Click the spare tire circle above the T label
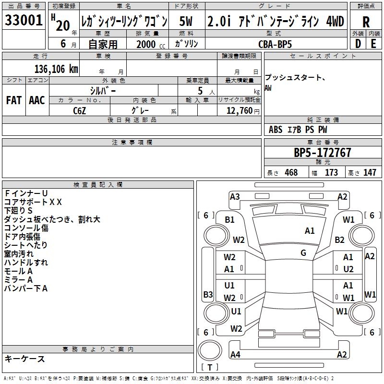This screenshot has width=384, height=384. tap(210, 351)
